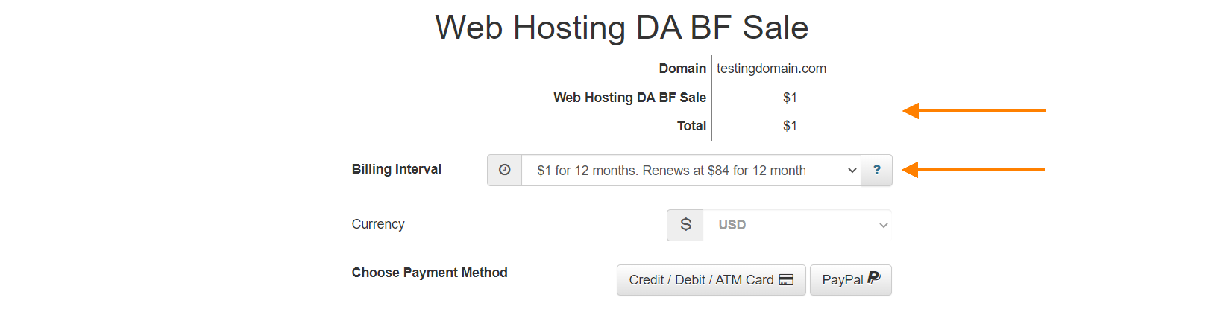1232x318 pixels.
Task: Open the Billing Interval dropdown
Action: pos(691,171)
